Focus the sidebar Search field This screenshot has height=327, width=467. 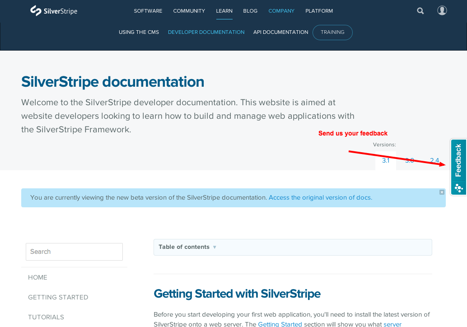click(x=74, y=252)
